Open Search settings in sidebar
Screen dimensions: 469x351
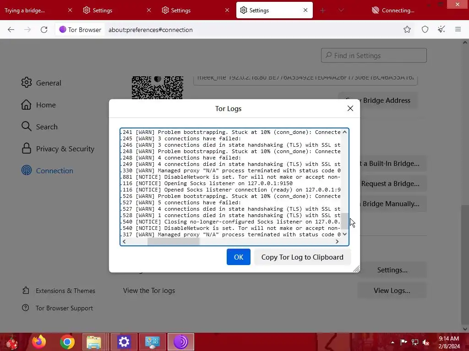[39, 127]
